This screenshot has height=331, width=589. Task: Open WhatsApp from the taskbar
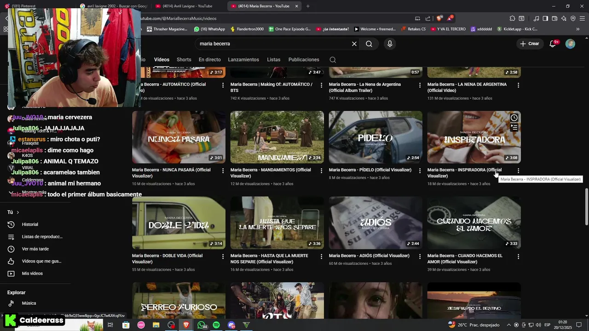[202, 325]
